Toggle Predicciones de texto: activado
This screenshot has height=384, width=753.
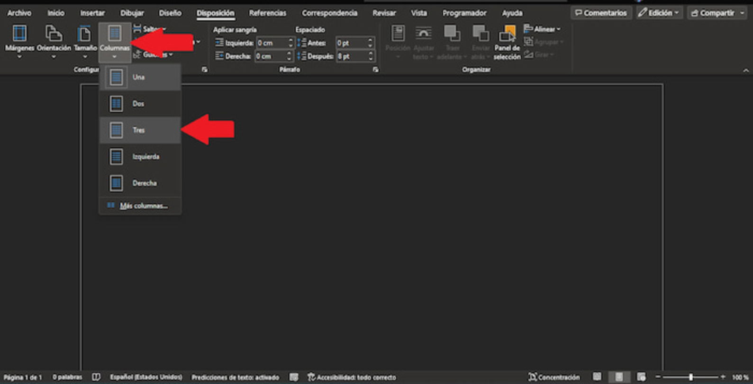coord(235,377)
